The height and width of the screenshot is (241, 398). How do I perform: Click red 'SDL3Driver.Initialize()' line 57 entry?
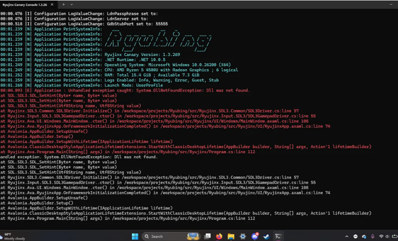point(149,111)
